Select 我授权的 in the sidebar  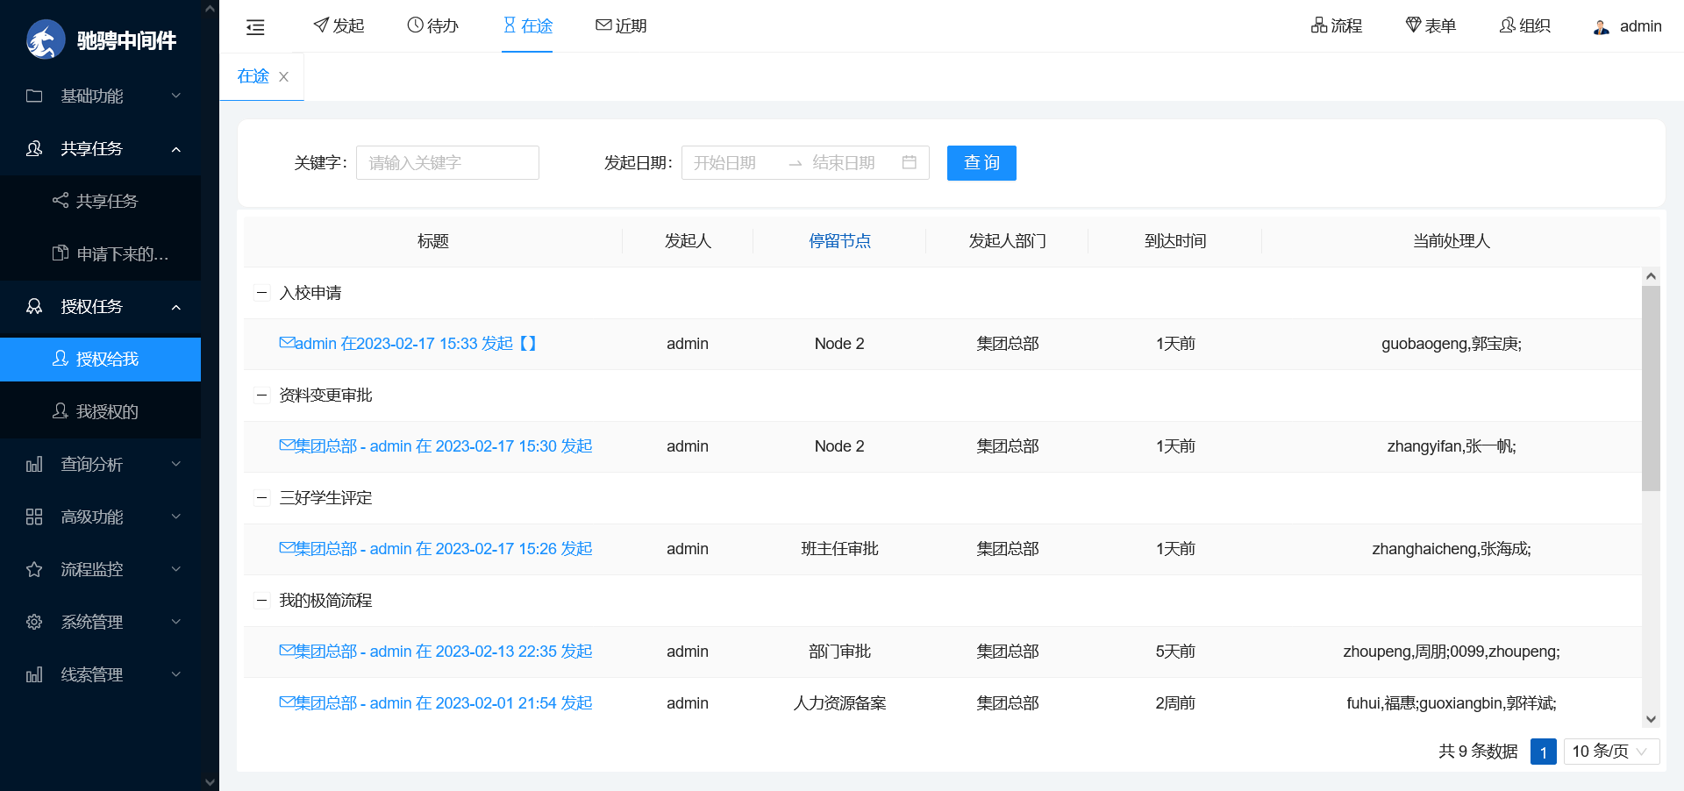click(106, 411)
